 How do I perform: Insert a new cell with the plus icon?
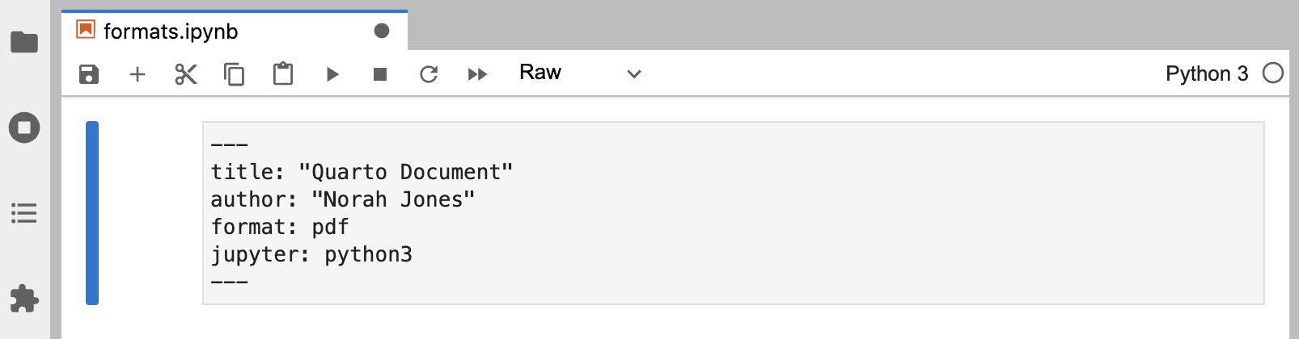click(x=138, y=74)
